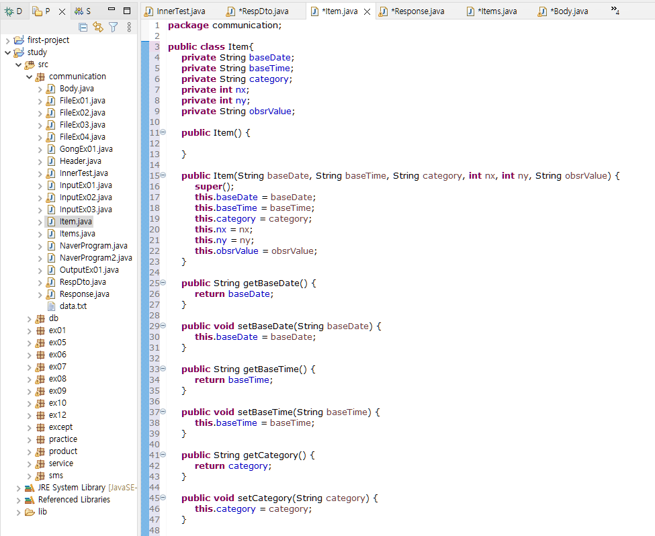Open the *Body.java editor tab
655x536 pixels.
563,11
